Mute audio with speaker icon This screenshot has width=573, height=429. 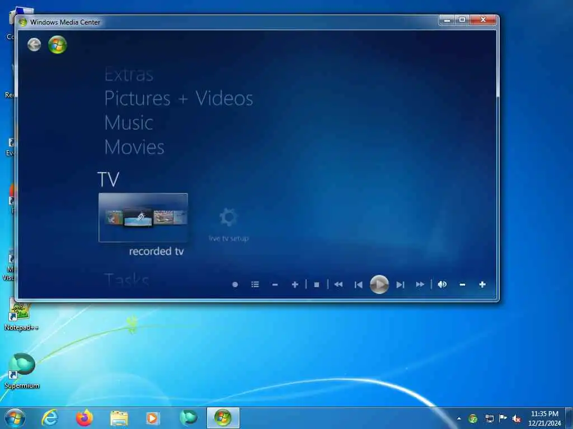pyautogui.click(x=442, y=284)
